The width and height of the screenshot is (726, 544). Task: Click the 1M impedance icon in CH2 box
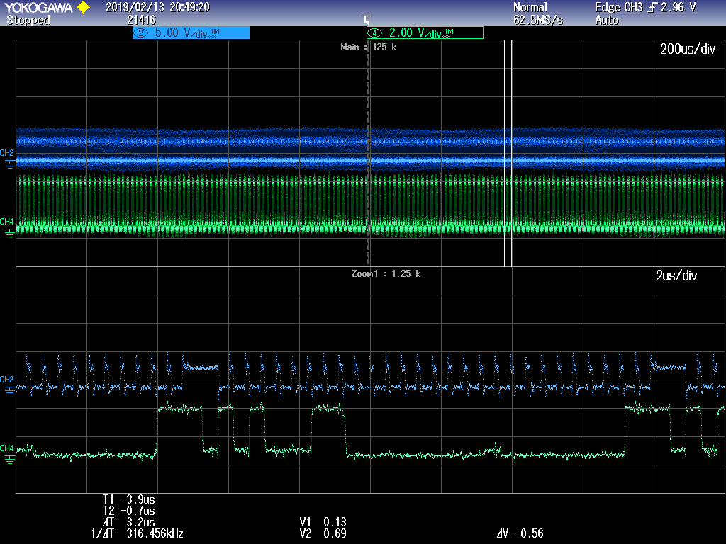pyautogui.click(x=214, y=32)
